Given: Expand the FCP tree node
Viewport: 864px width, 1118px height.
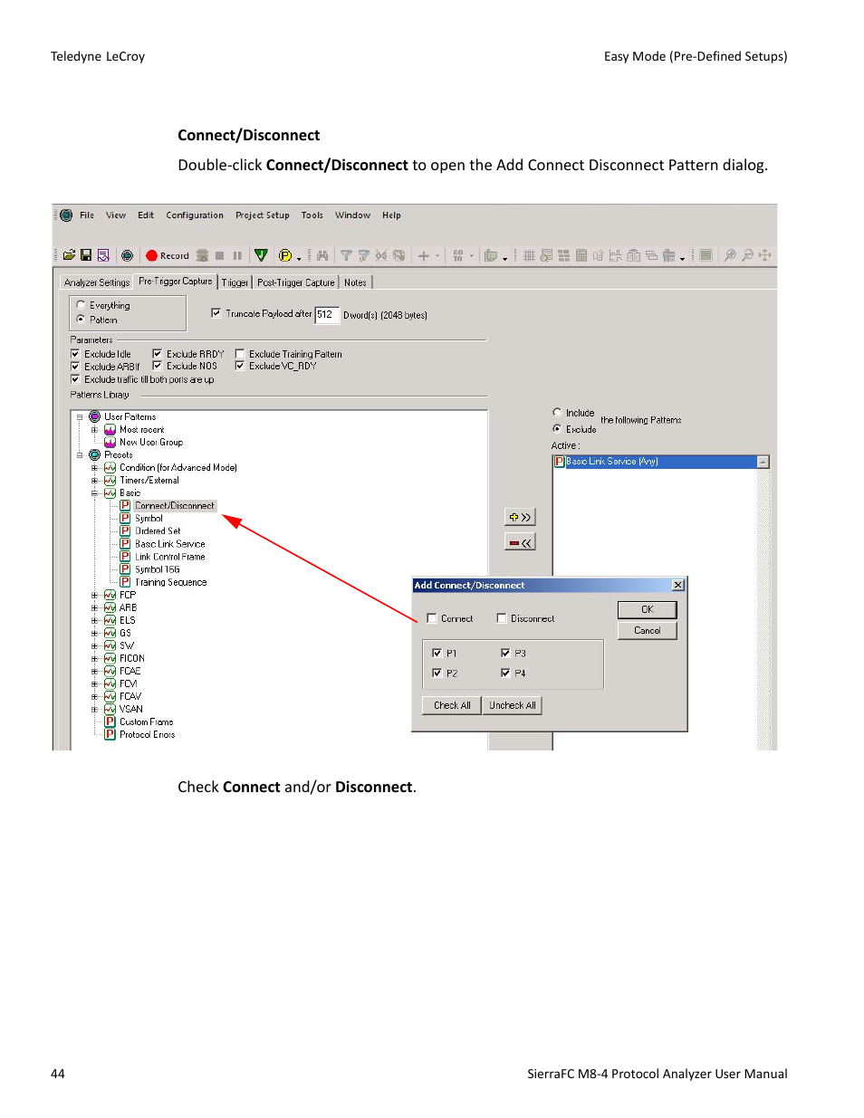Looking at the screenshot, I should click(94, 596).
